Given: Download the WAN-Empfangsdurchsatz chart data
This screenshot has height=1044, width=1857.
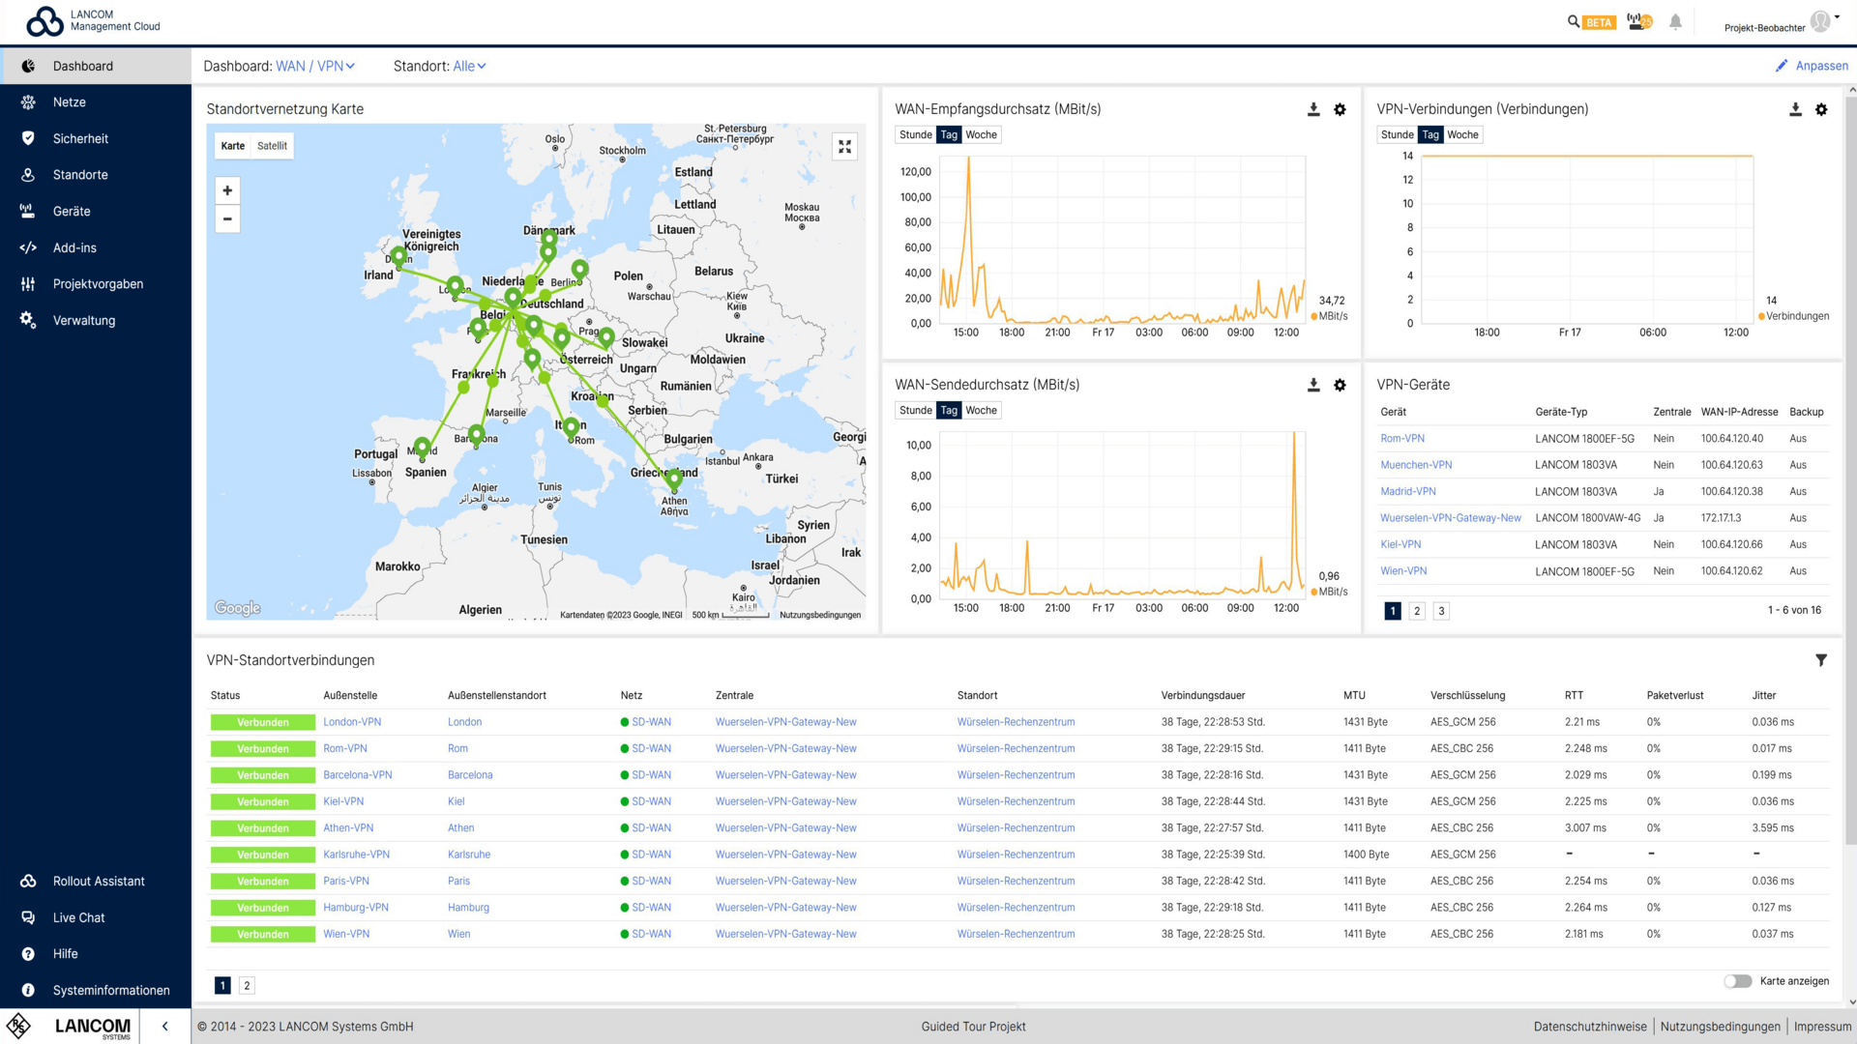Looking at the screenshot, I should [1312, 109].
